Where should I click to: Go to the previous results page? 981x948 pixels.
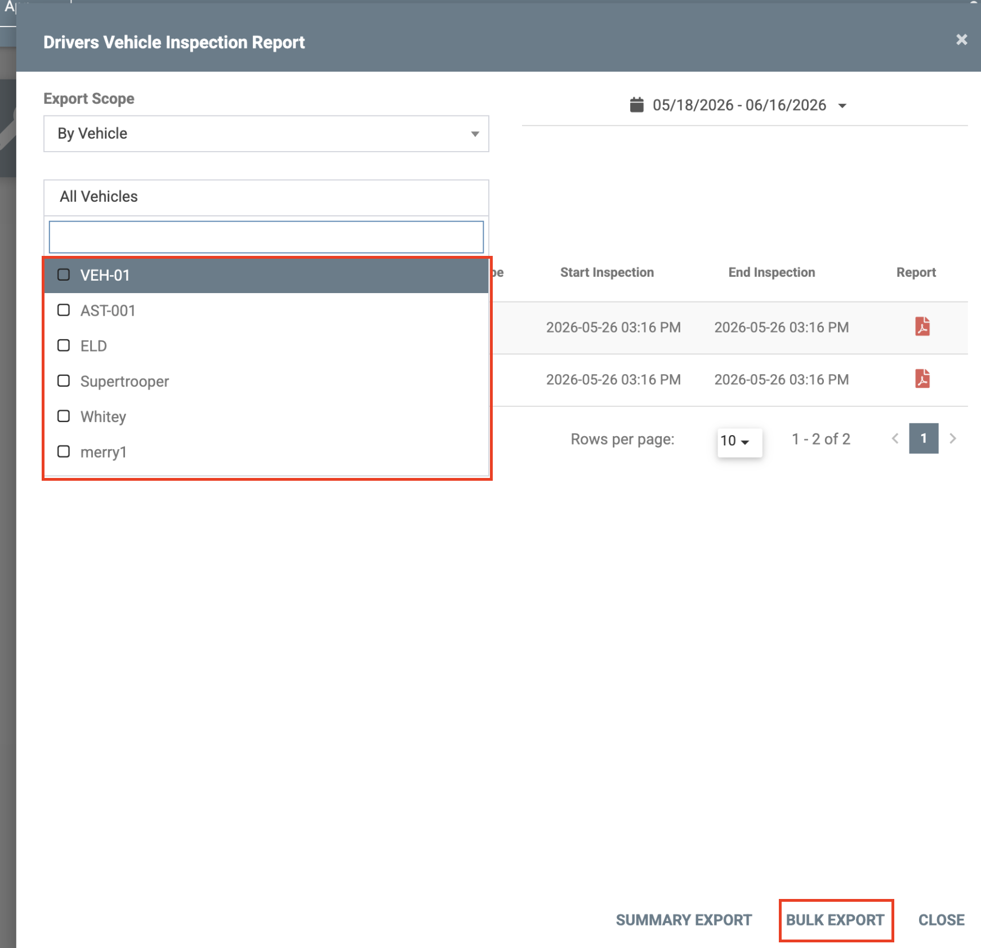(x=895, y=438)
